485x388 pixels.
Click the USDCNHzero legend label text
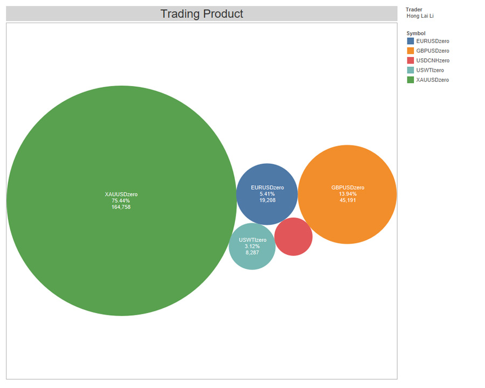tap(433, 60)
